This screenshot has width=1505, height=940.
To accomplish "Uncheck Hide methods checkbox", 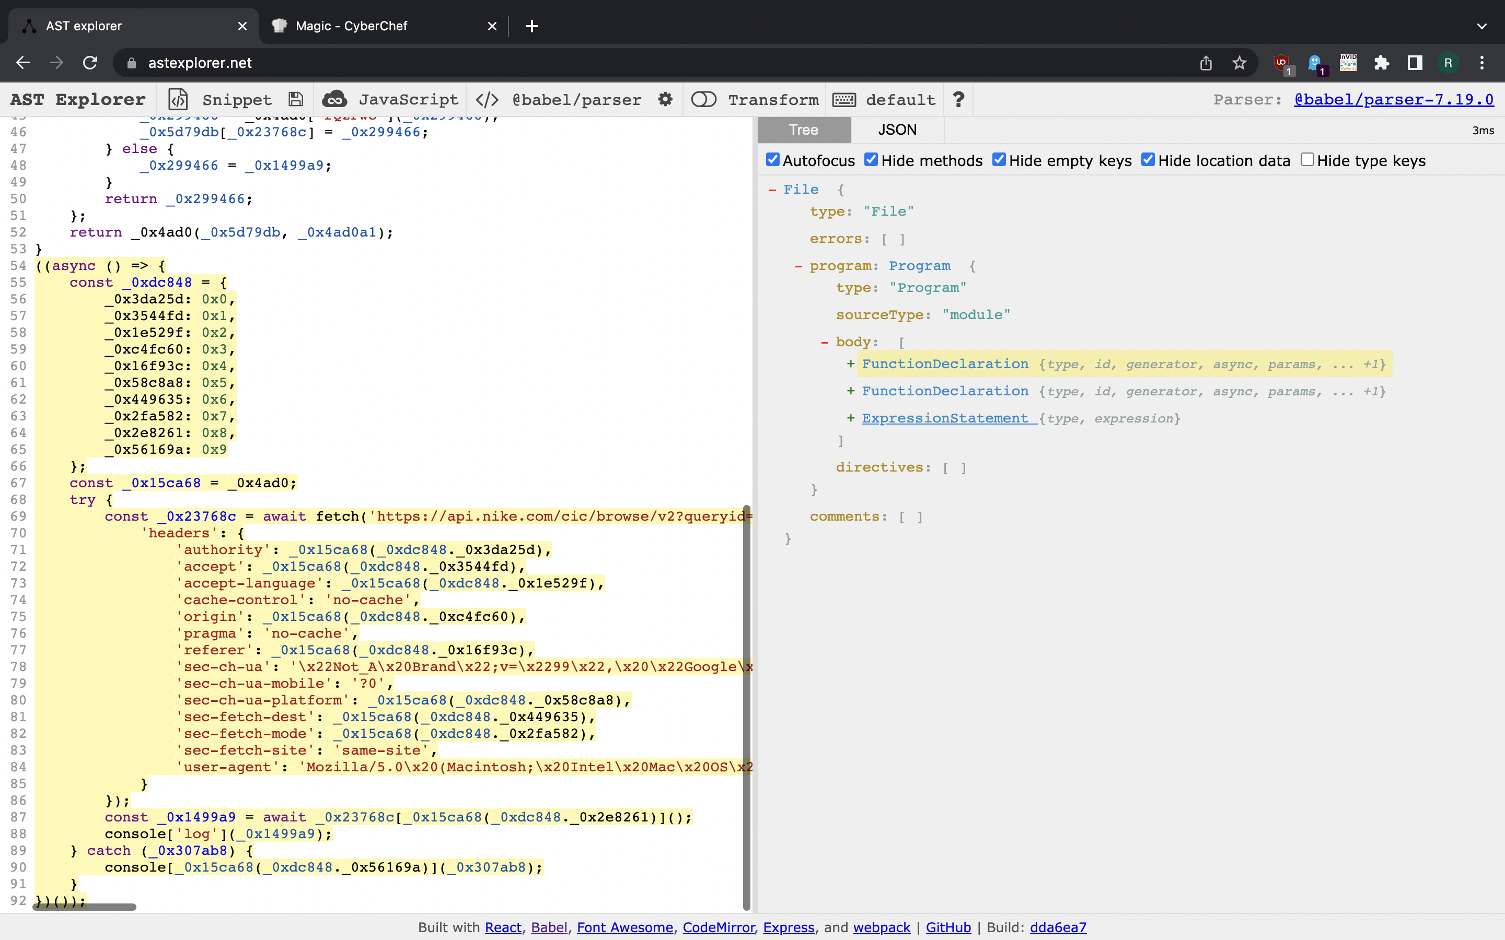I will (x=871, y=160).
